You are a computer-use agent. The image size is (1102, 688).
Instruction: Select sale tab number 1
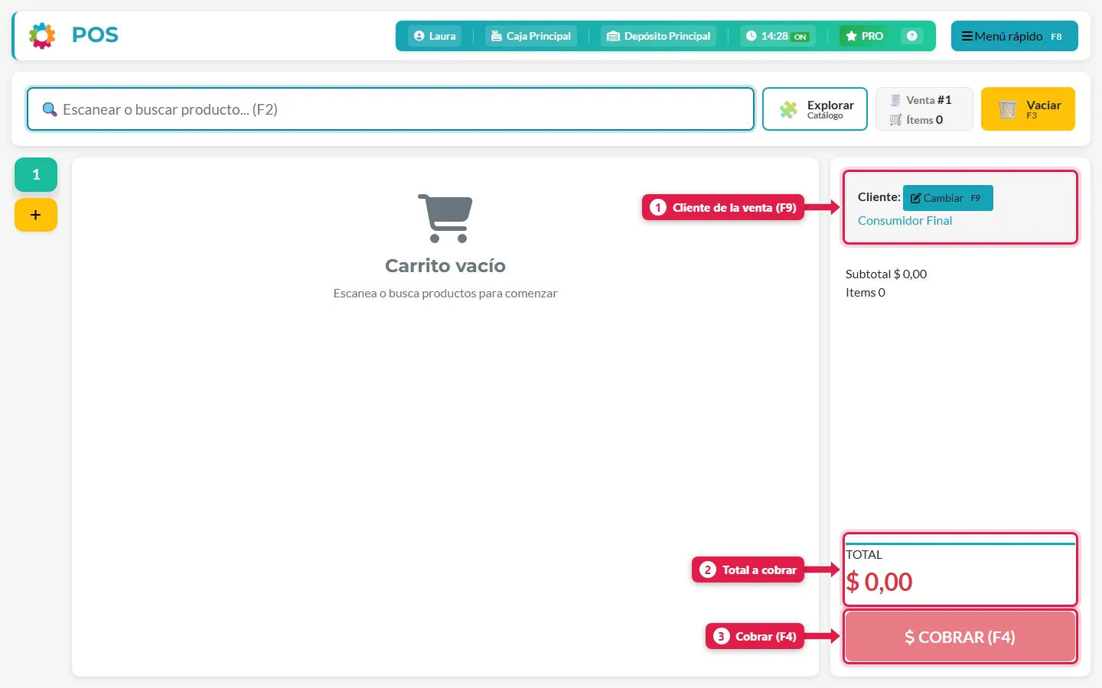[x=36, y=174]
